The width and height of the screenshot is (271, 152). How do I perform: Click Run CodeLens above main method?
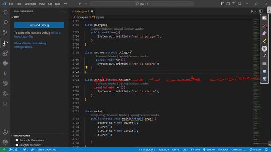click(93, 115)
